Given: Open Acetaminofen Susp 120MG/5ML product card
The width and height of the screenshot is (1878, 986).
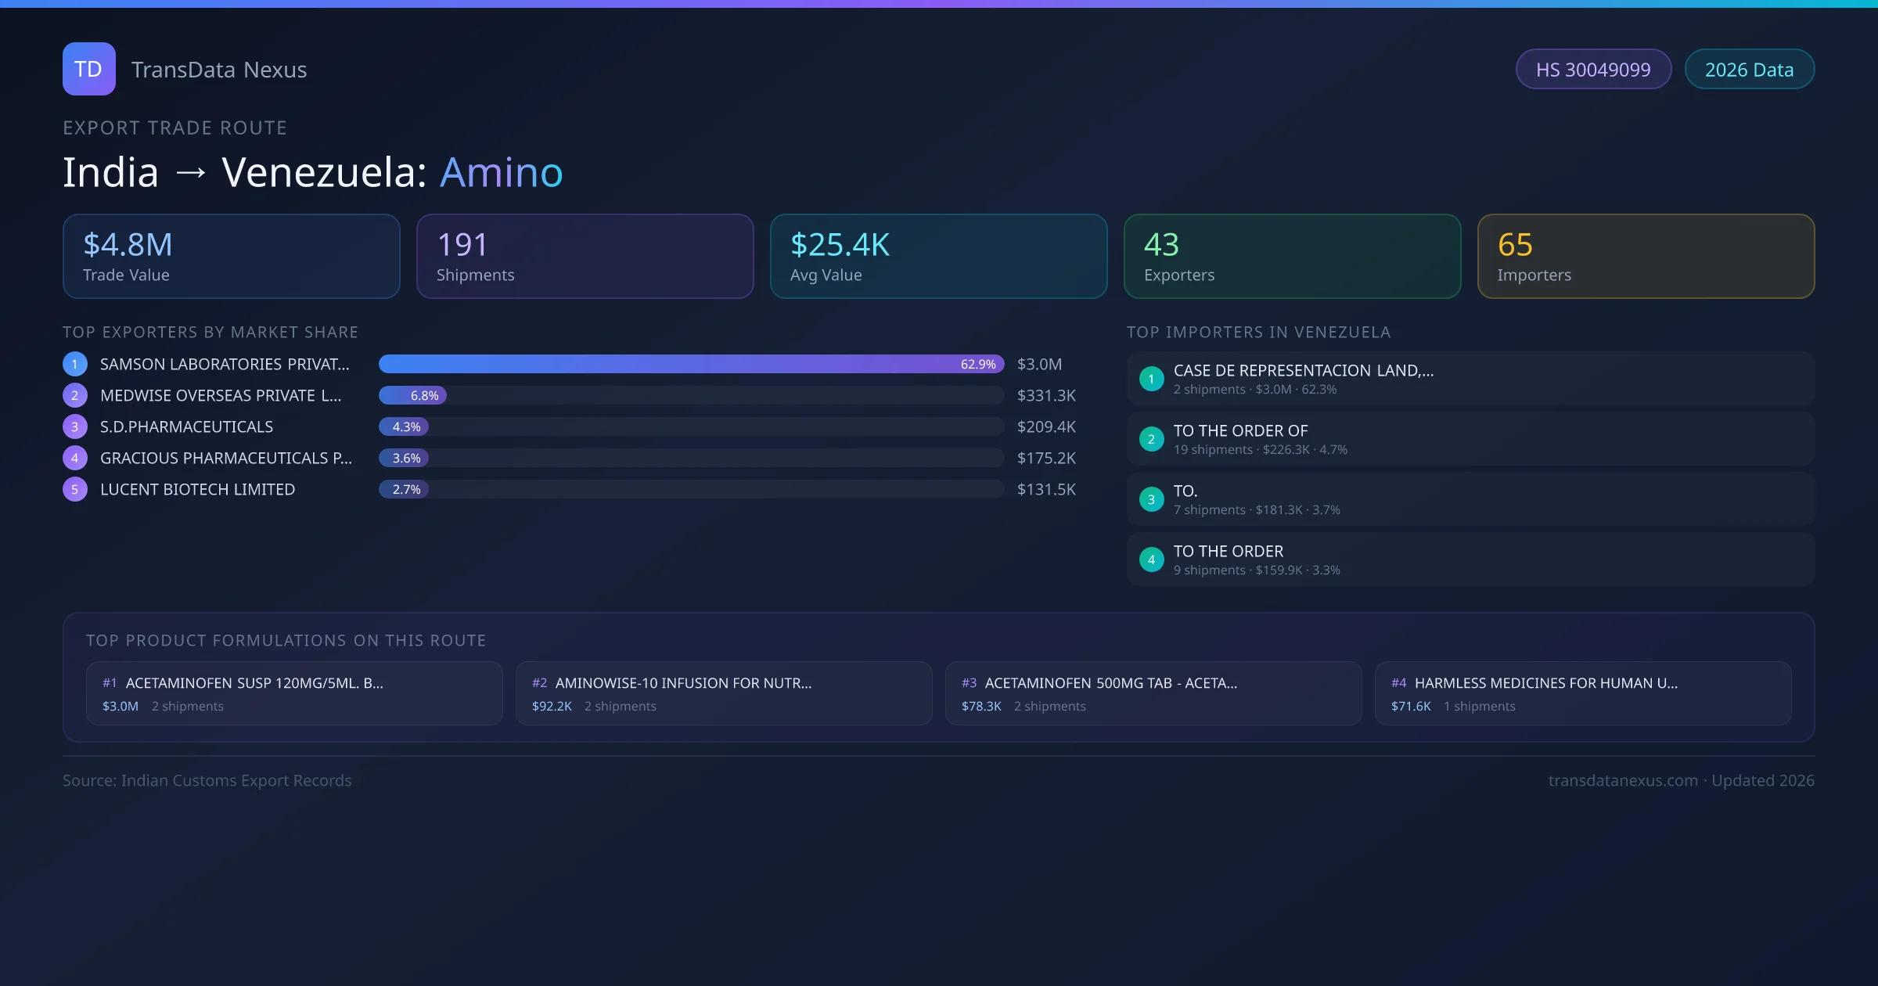Looking at the screenshot, I should [x=294, y=693].
